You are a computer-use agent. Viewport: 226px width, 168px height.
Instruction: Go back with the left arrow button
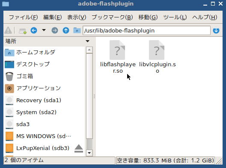[34, 30]
